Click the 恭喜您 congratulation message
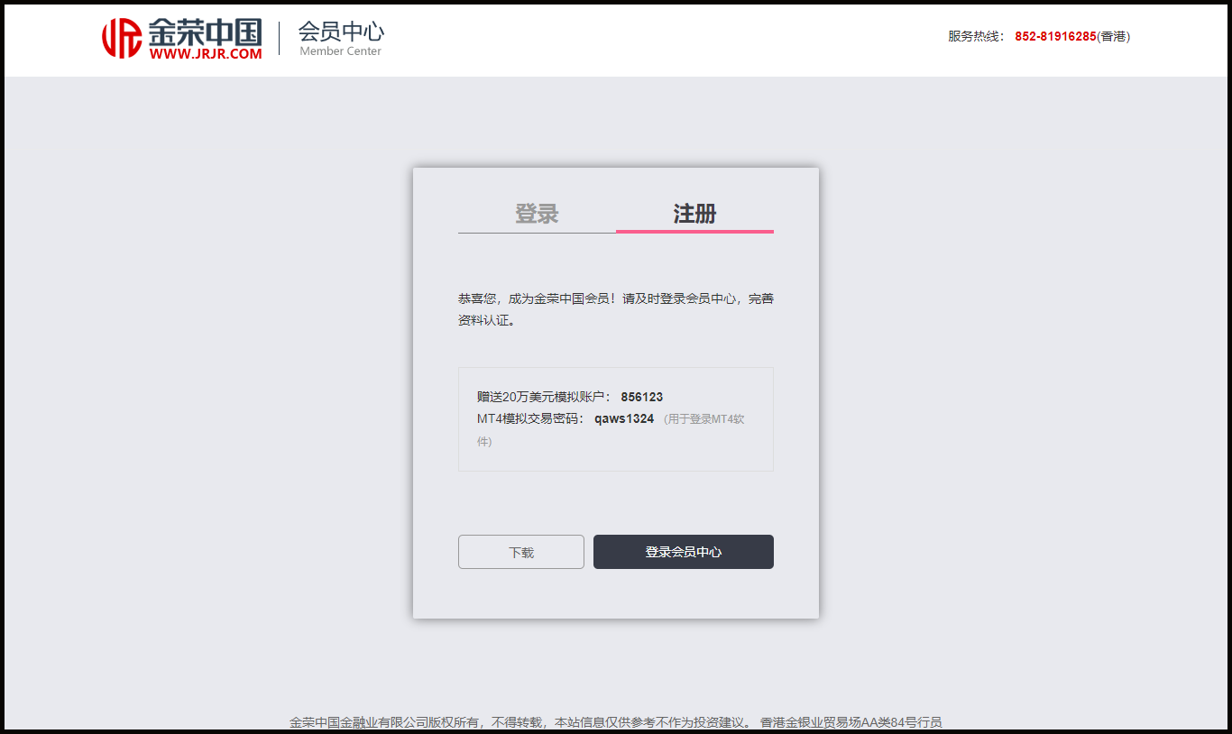The image size is (1232, 734). tap(616, 309)
